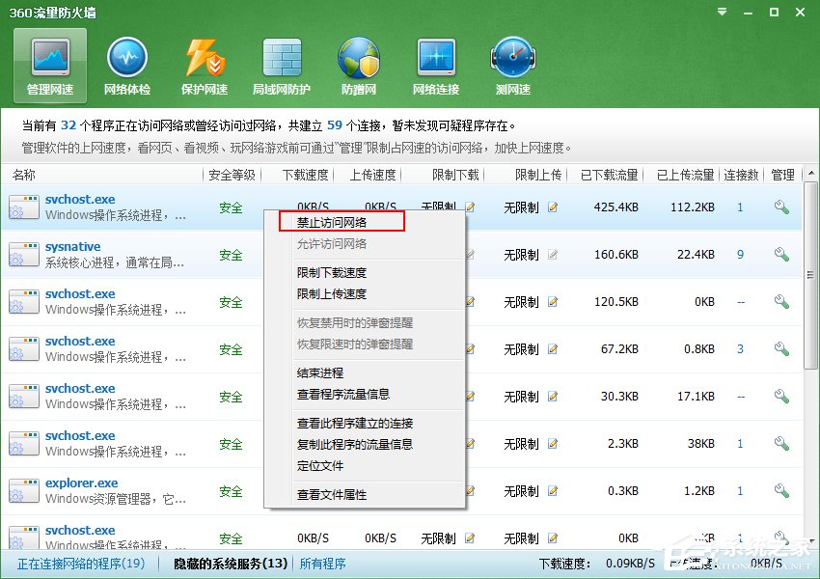
Task: Select 结束进程 in the context menu
Action: pos(321,372)
